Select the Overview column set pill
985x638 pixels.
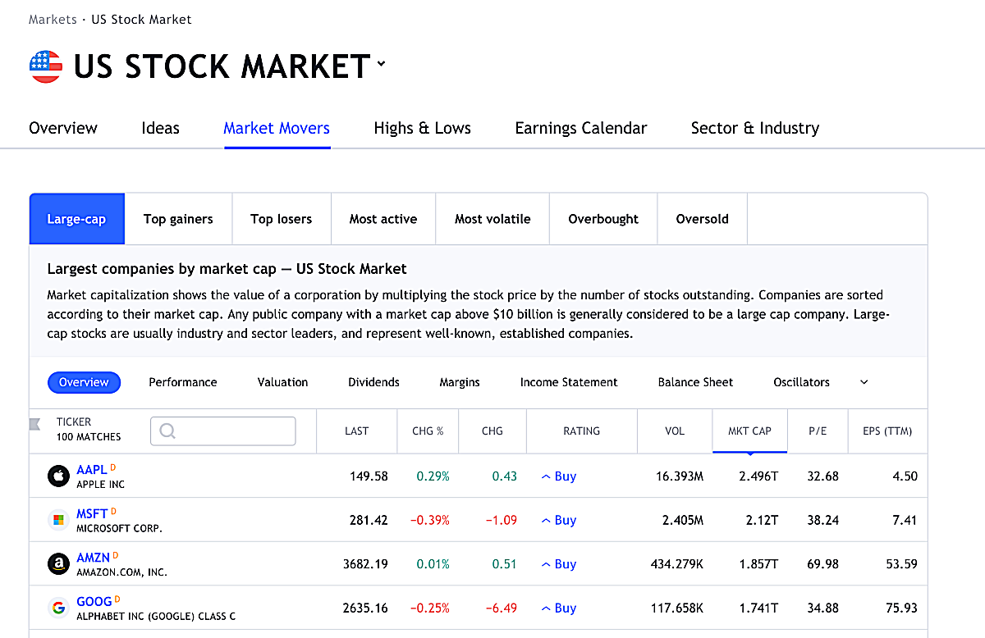[x=84, y=382]
